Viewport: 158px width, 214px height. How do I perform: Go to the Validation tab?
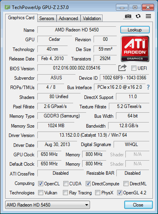(x=92, y=18)
